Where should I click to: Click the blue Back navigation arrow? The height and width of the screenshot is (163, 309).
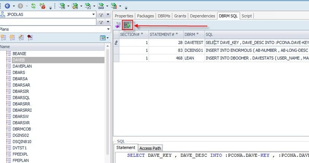[x=7, y=6]
